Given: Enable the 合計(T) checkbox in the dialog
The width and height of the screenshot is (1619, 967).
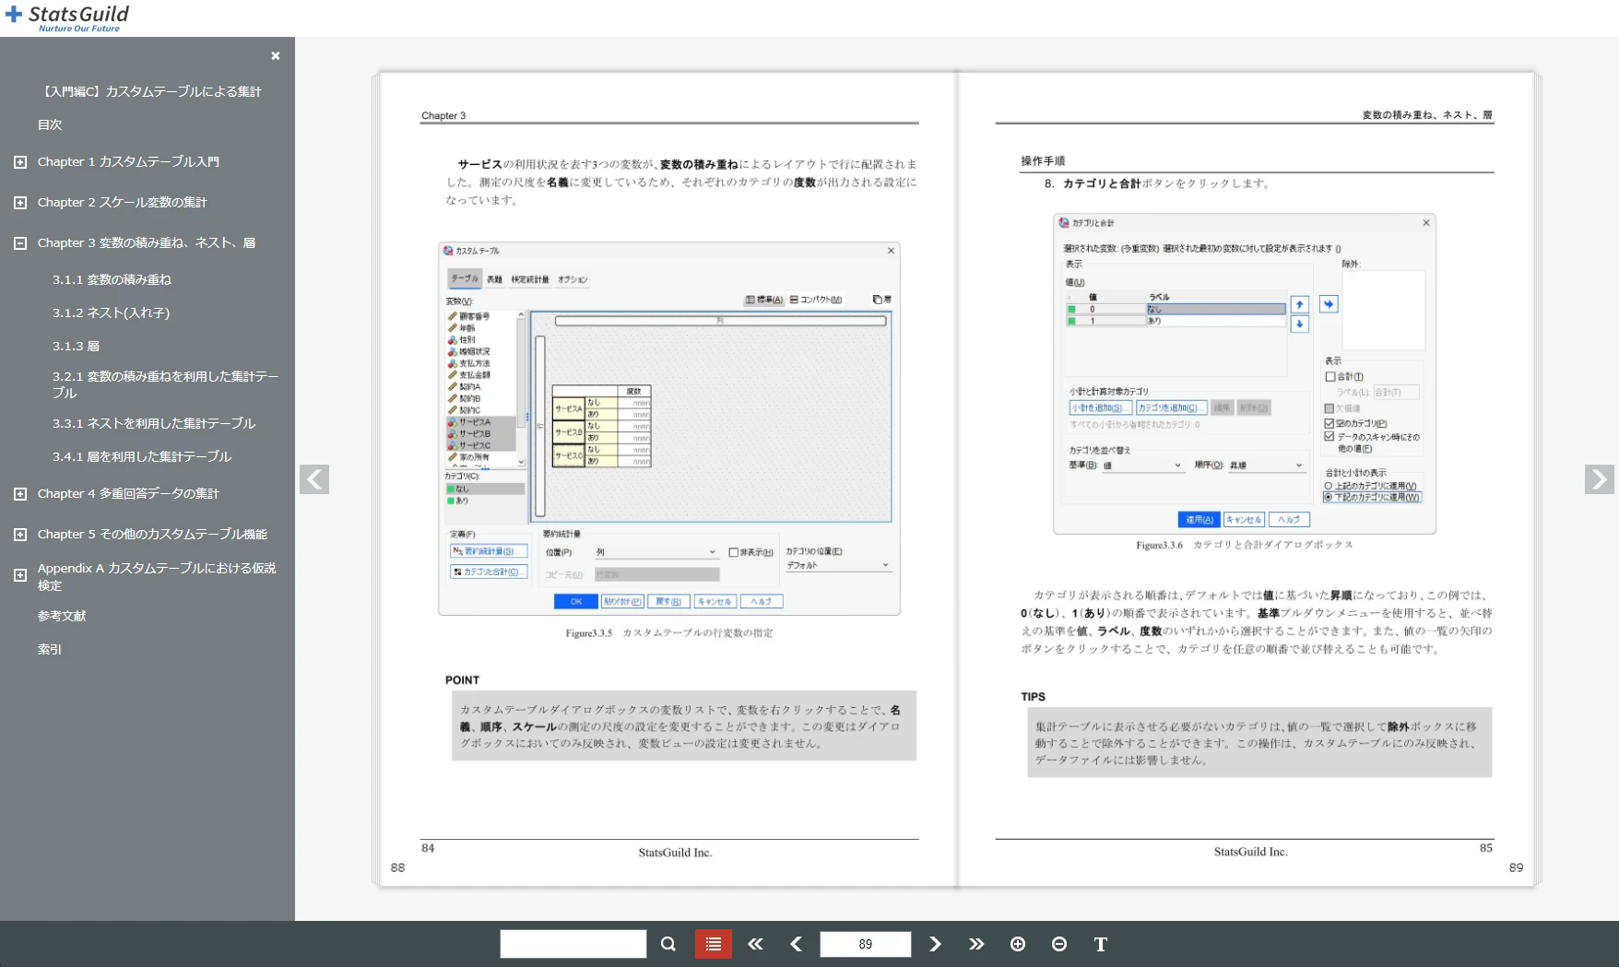Looking at the screenshot, I should pyautogui.click(x=1329, y=376).
